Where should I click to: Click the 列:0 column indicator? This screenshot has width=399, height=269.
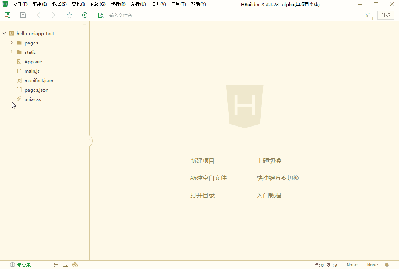click(x=332, y=265)
